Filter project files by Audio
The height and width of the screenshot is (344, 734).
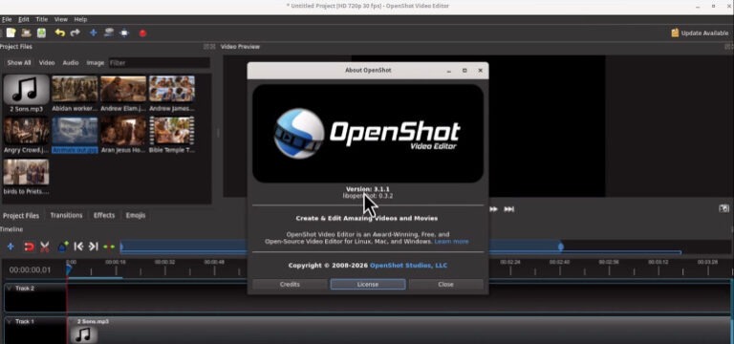click(x=71, y=63)
